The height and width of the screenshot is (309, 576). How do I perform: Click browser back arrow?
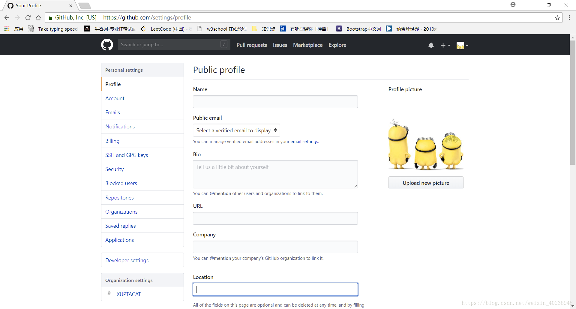coord(7,18)
